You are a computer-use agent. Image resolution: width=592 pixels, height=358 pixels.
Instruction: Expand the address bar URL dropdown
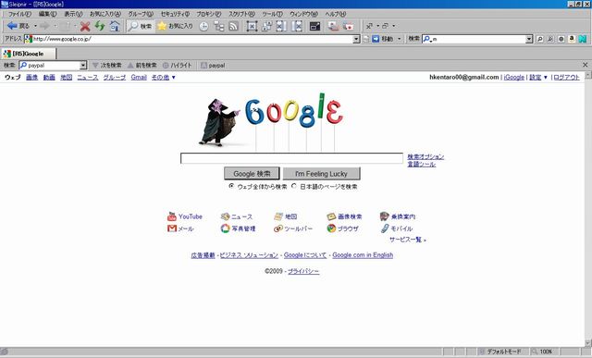(356, 39)
